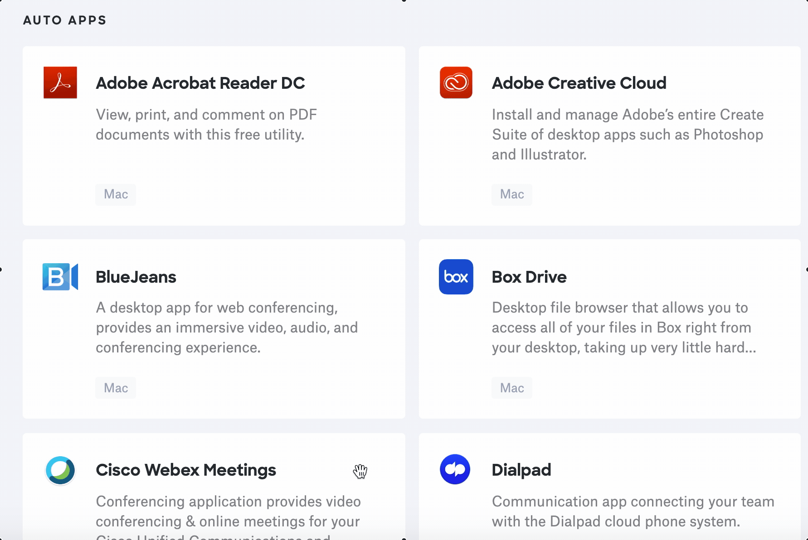Click the AUTO APPS section heading
The height and width of the screenshot is (540, 808).
coord(65,20)
